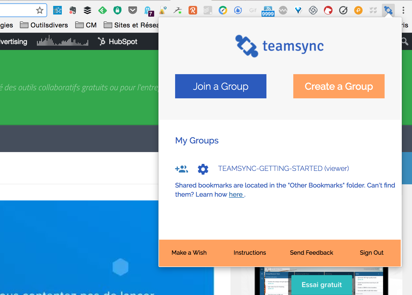The image size is (412, 295).
Task: Open the Pocket save extension
Action: (132, 10)
